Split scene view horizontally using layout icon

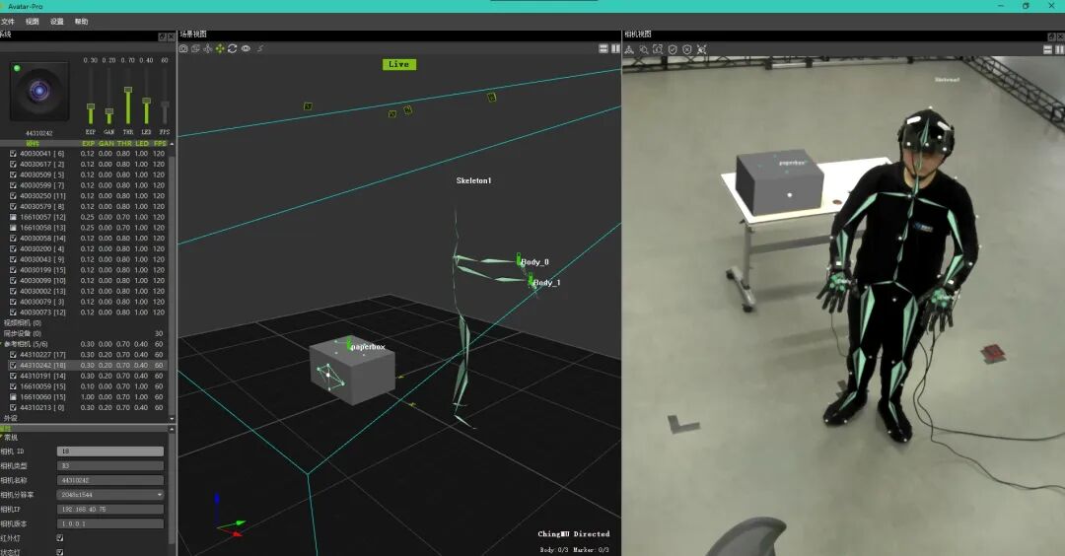603,48
